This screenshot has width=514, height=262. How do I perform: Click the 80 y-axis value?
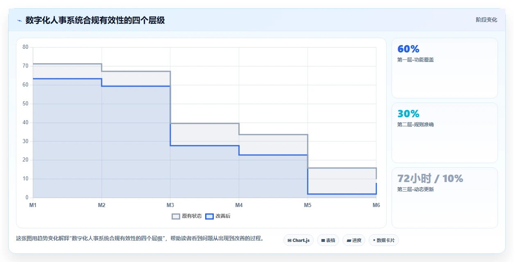[25, 47]
